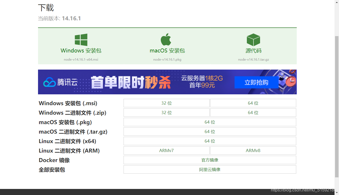The image size is (339, 195).
Task: Click the Linux 二进制文件 (x64) row label
Action: pos(68,141)
